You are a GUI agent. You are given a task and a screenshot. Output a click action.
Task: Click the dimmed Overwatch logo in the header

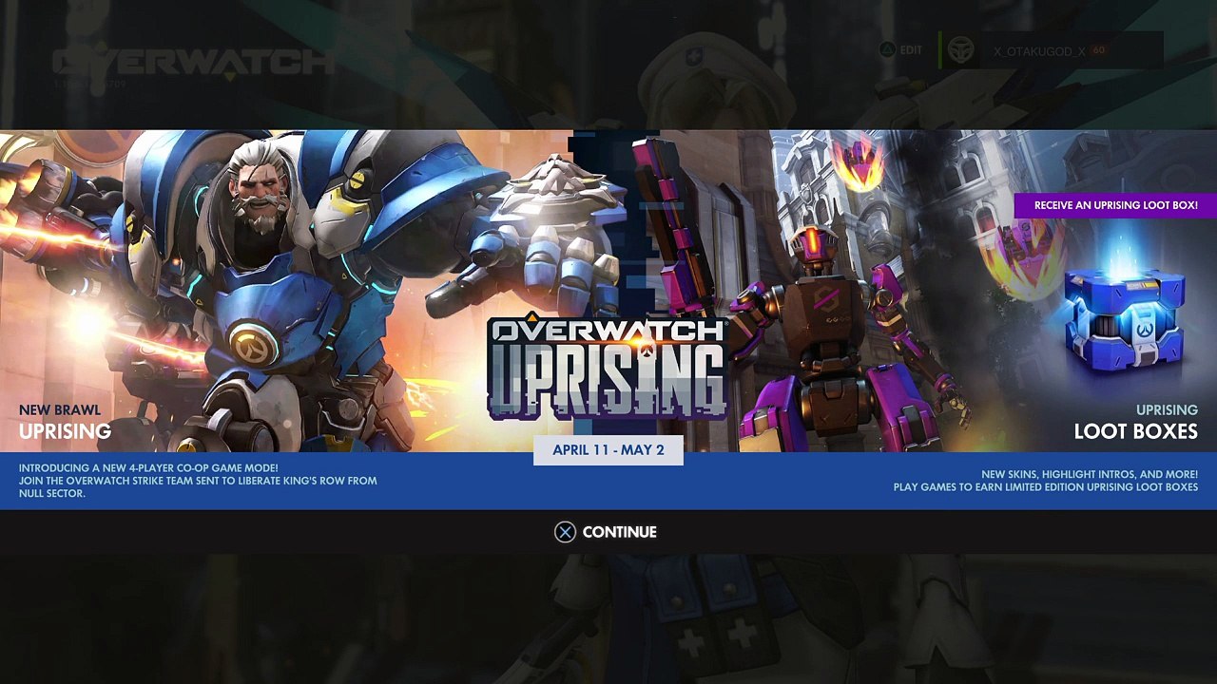coord(194,63)
